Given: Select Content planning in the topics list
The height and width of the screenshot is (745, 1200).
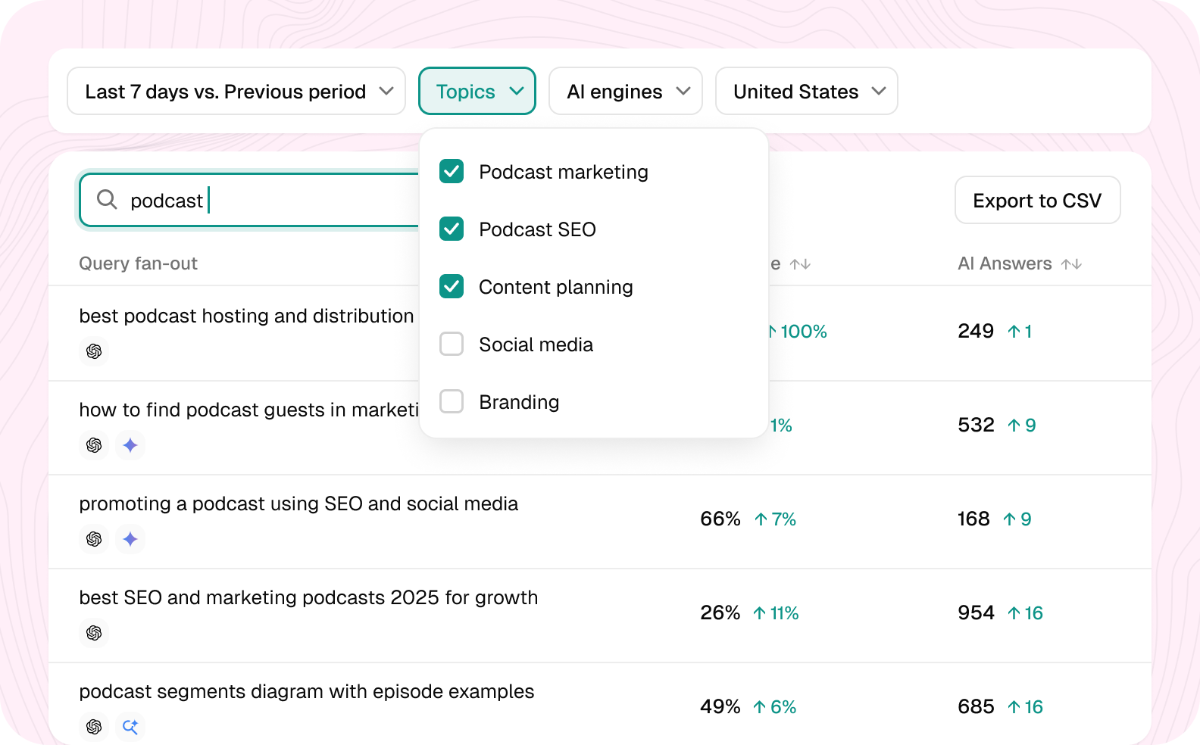Looking at the screenshot, I should click(x=555, y=287).
